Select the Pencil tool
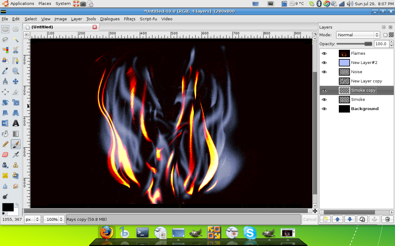The height and width of the screenshot is (246, 395). [5, 144]
